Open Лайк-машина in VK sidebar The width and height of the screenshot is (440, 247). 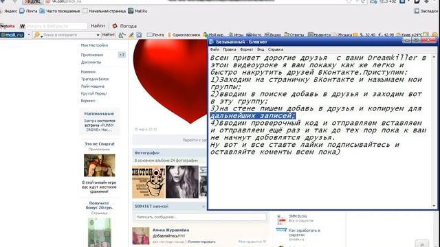pos(93,86)
